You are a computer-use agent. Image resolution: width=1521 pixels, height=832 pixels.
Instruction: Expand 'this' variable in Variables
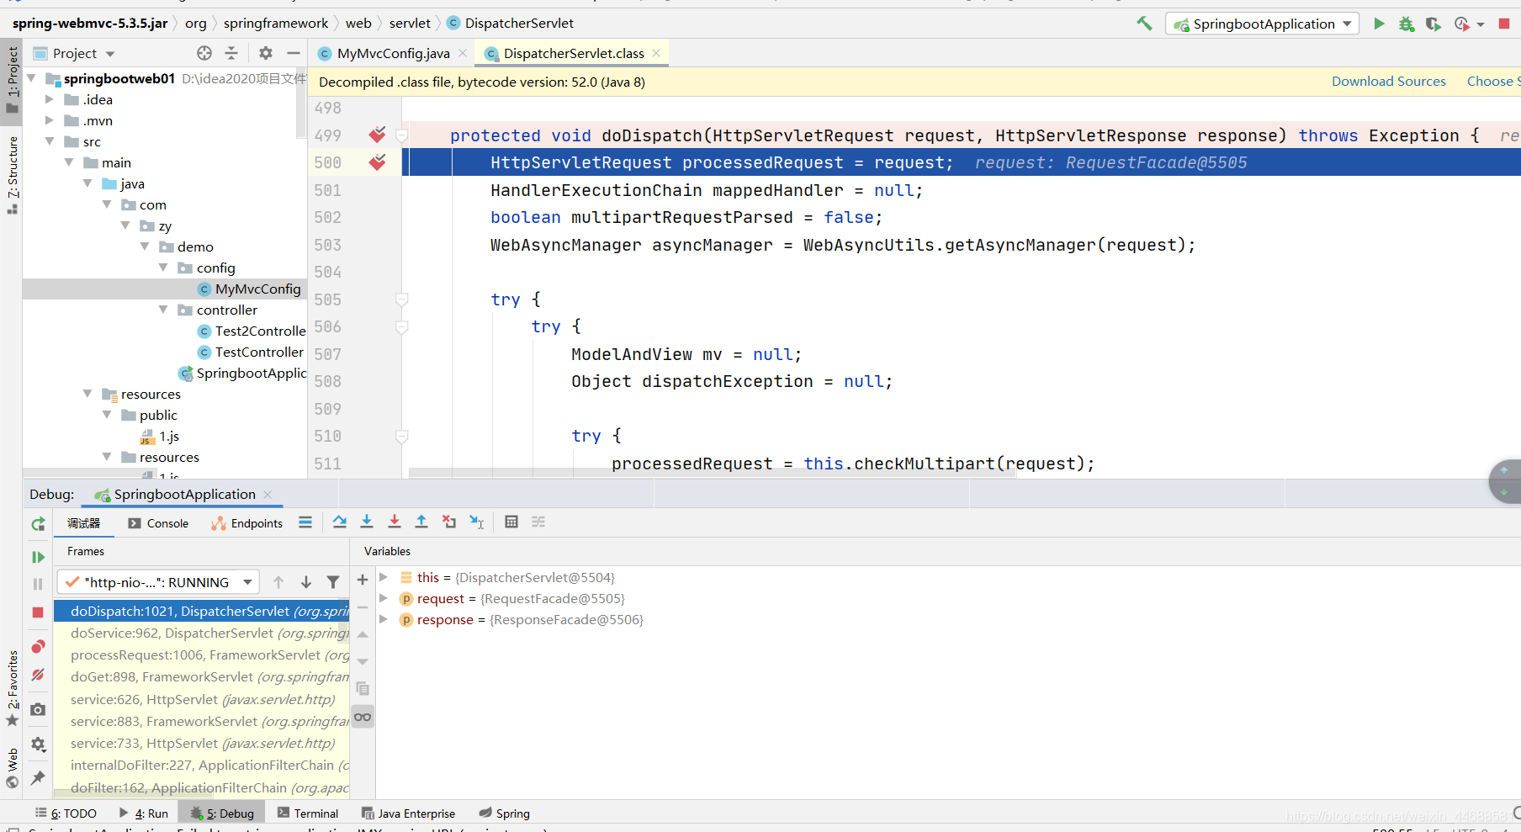point(383,577)
